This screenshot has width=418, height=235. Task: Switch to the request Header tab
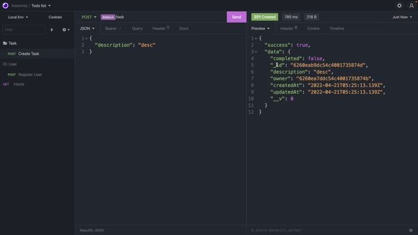161,29
